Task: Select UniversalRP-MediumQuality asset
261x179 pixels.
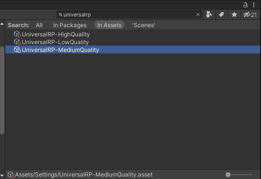Action: tap(133, 49)
